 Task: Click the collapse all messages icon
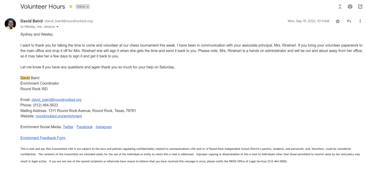[x=340, y=7]
